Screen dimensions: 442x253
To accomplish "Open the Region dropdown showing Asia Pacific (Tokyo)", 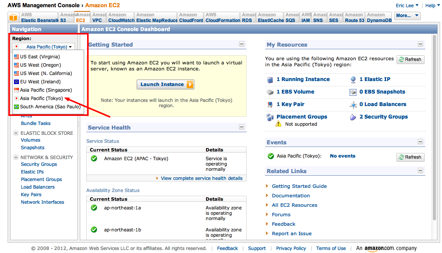I will 44,47.
